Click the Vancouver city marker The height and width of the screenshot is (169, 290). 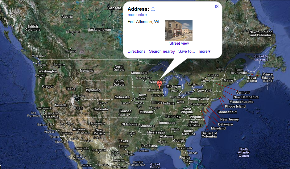(x=39, y=58)
